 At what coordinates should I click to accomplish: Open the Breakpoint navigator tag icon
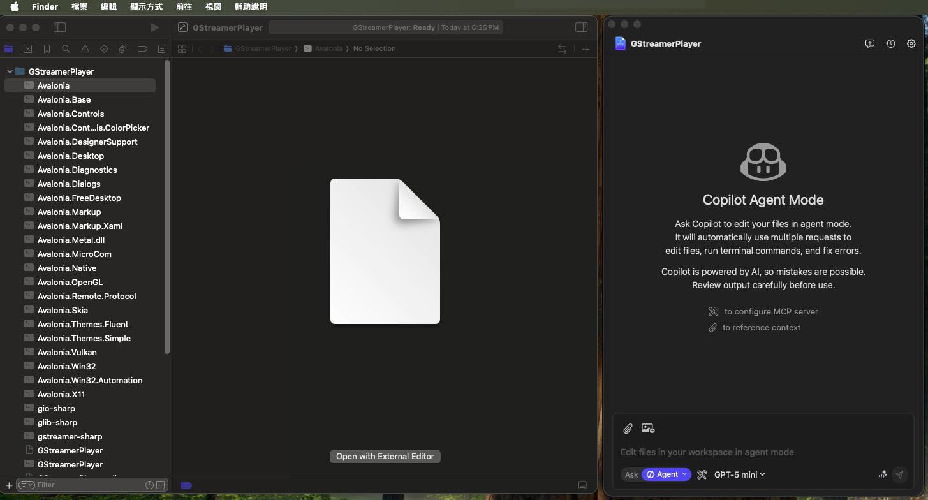[142, 48]
